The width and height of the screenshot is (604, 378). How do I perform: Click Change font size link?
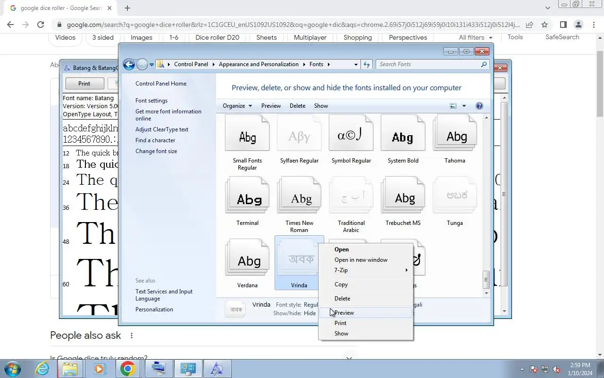coord(156,151)
